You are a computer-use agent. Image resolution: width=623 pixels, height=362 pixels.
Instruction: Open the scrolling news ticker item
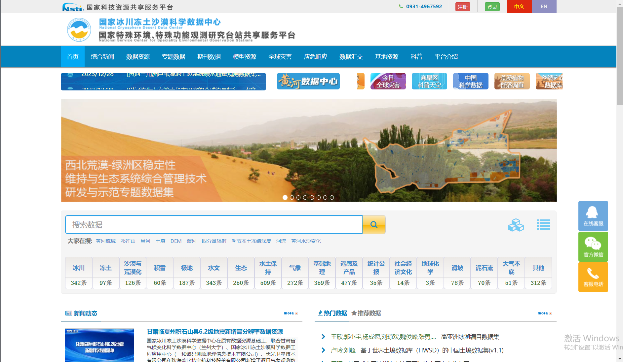(x=194, y=75)
